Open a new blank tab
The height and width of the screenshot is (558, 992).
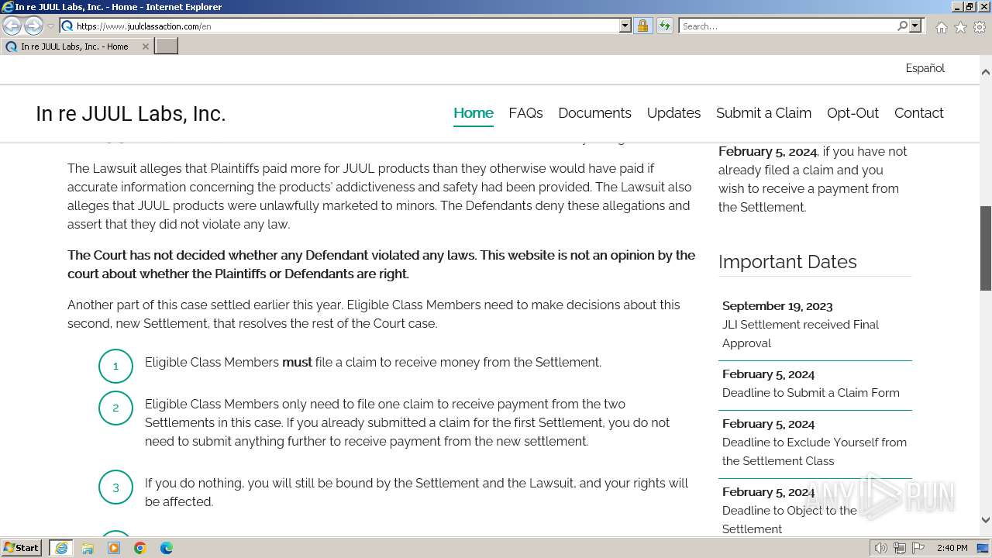click(x=167, y=46)
